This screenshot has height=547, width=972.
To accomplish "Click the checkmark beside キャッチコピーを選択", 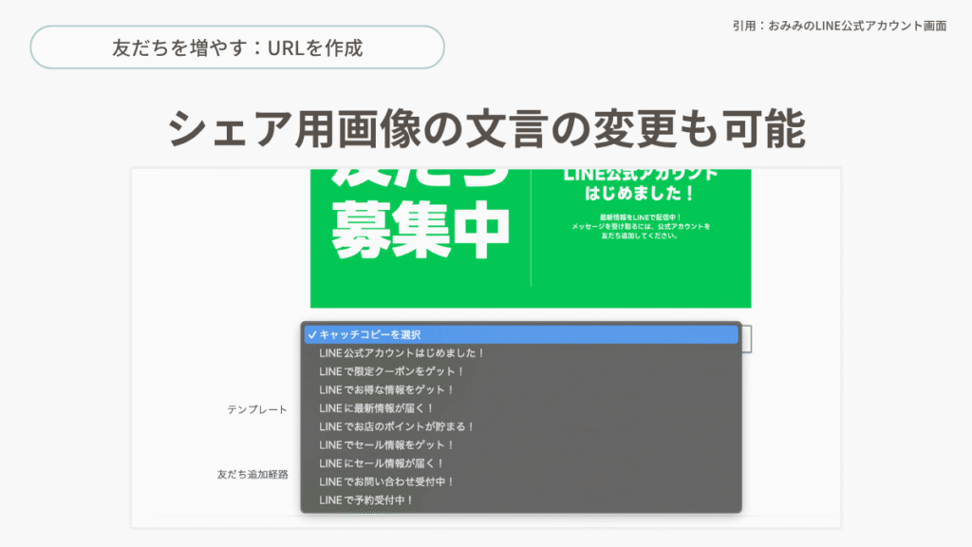I will 312,335.
